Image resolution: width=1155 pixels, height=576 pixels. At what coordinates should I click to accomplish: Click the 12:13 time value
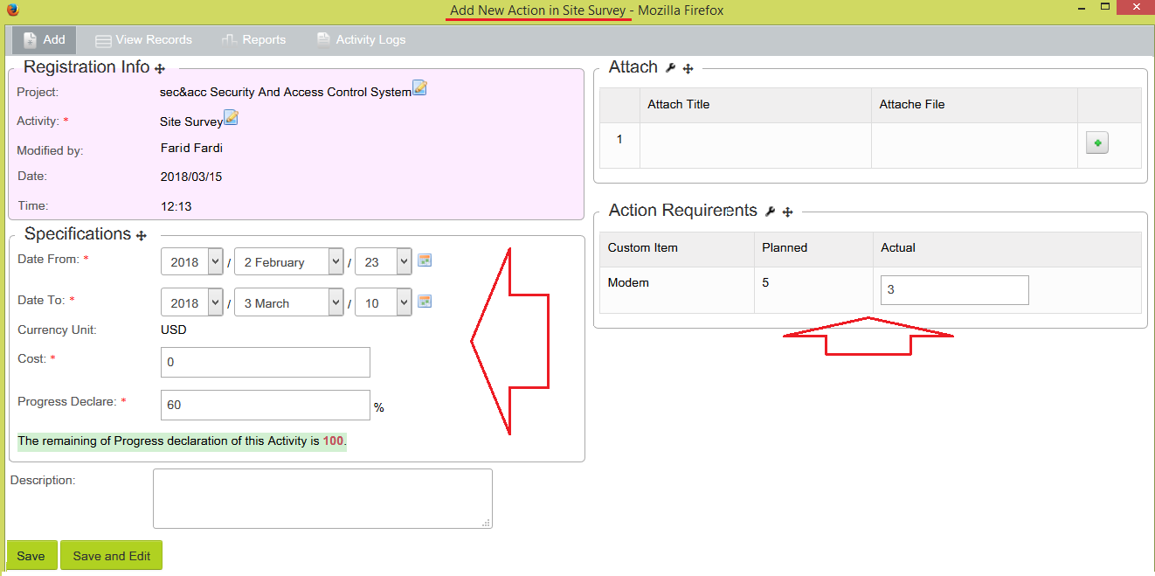[176, 206]
